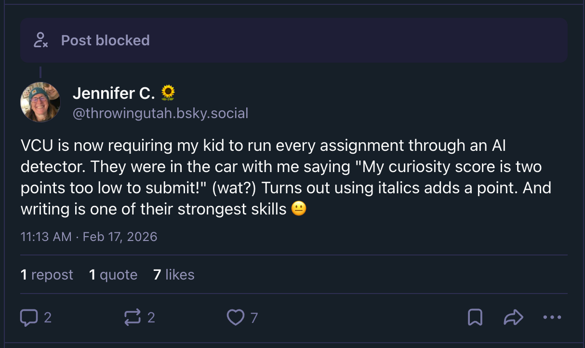This screenshot has height=348, width=585.
Task: Open Jennifer C.'s profile avatar
Action: pyautogui.click(x=40, y=102)
